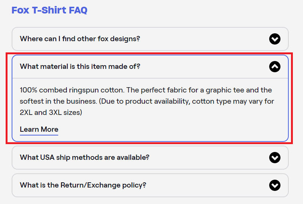The image size is (303, 204).
Task: Expand 'Where can I find other fox designs?'
Action: tap(150, 39)
